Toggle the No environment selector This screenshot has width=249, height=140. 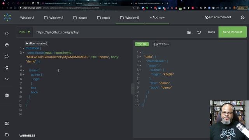[218, 17]
